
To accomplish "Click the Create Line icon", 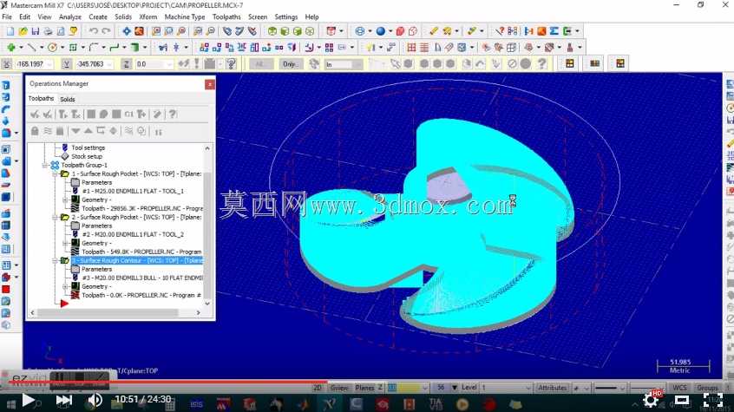I will coord(31,48).
